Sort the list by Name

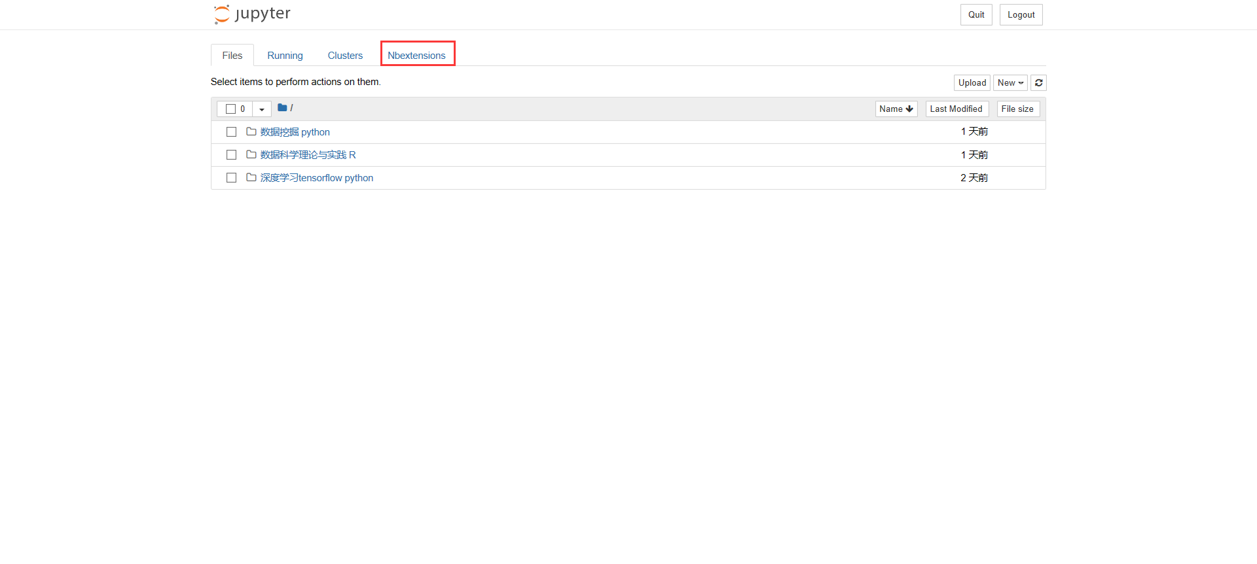tap(896, 109)
